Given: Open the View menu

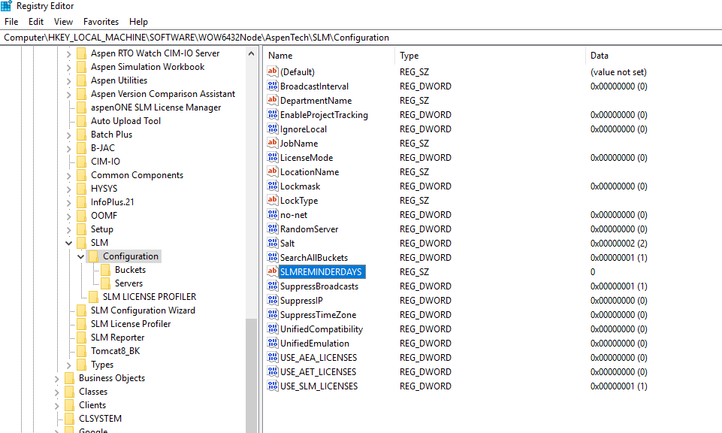Looking at the screenshot, I should click(63, 22).
